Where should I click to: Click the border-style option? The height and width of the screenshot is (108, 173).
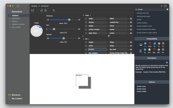141,89
